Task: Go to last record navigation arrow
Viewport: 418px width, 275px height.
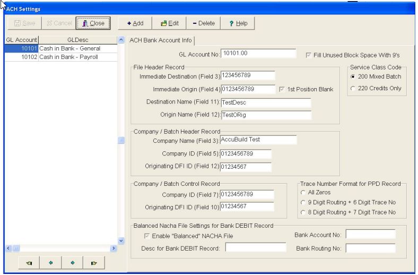Action: click(94, 262)
